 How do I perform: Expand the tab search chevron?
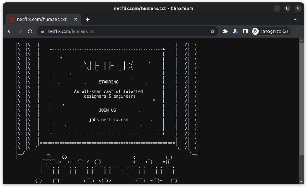(295, 19)
